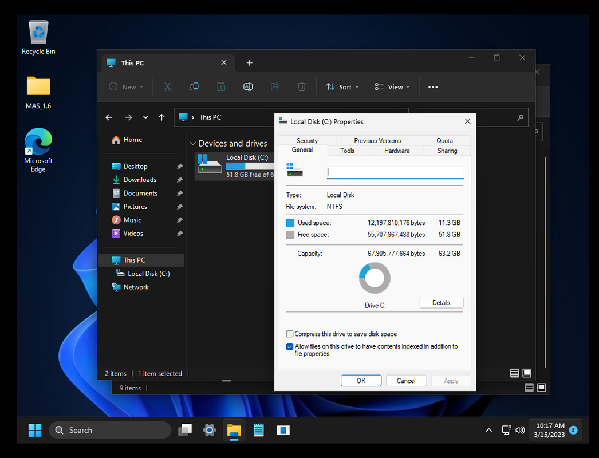The image size is (599, 458).
Task: Click the disk usage donut chart
Action: coord(375,278)
